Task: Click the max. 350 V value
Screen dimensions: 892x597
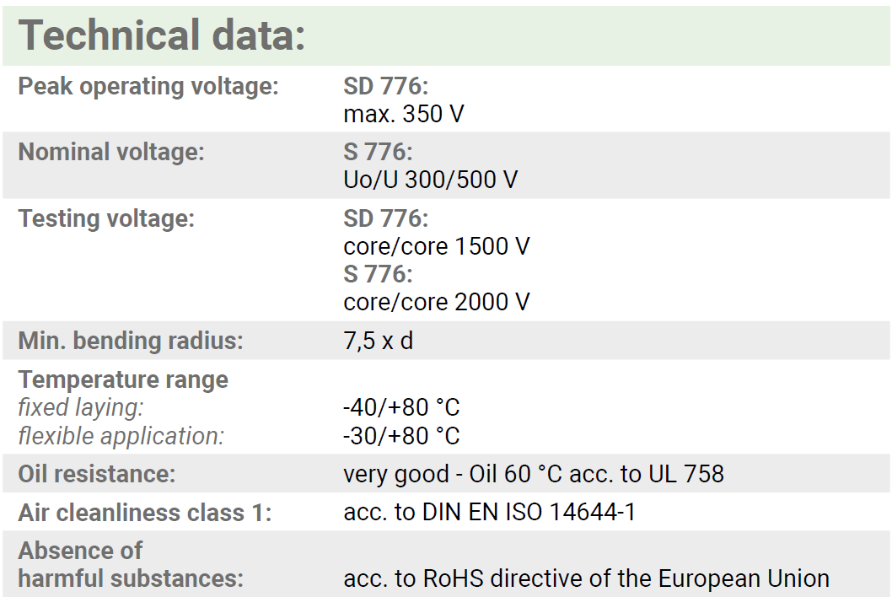Action: 404,115
